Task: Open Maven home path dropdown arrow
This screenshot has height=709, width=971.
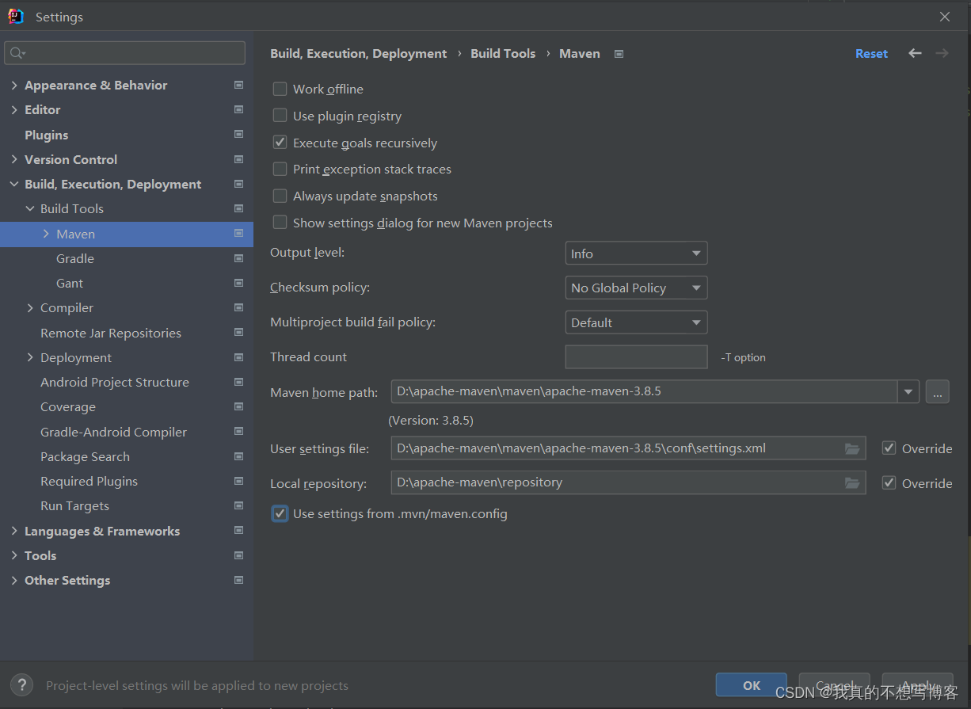Action: [x=908, y=391]
